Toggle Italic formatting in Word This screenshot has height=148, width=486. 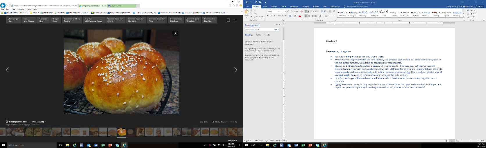[x=271, y=16]
